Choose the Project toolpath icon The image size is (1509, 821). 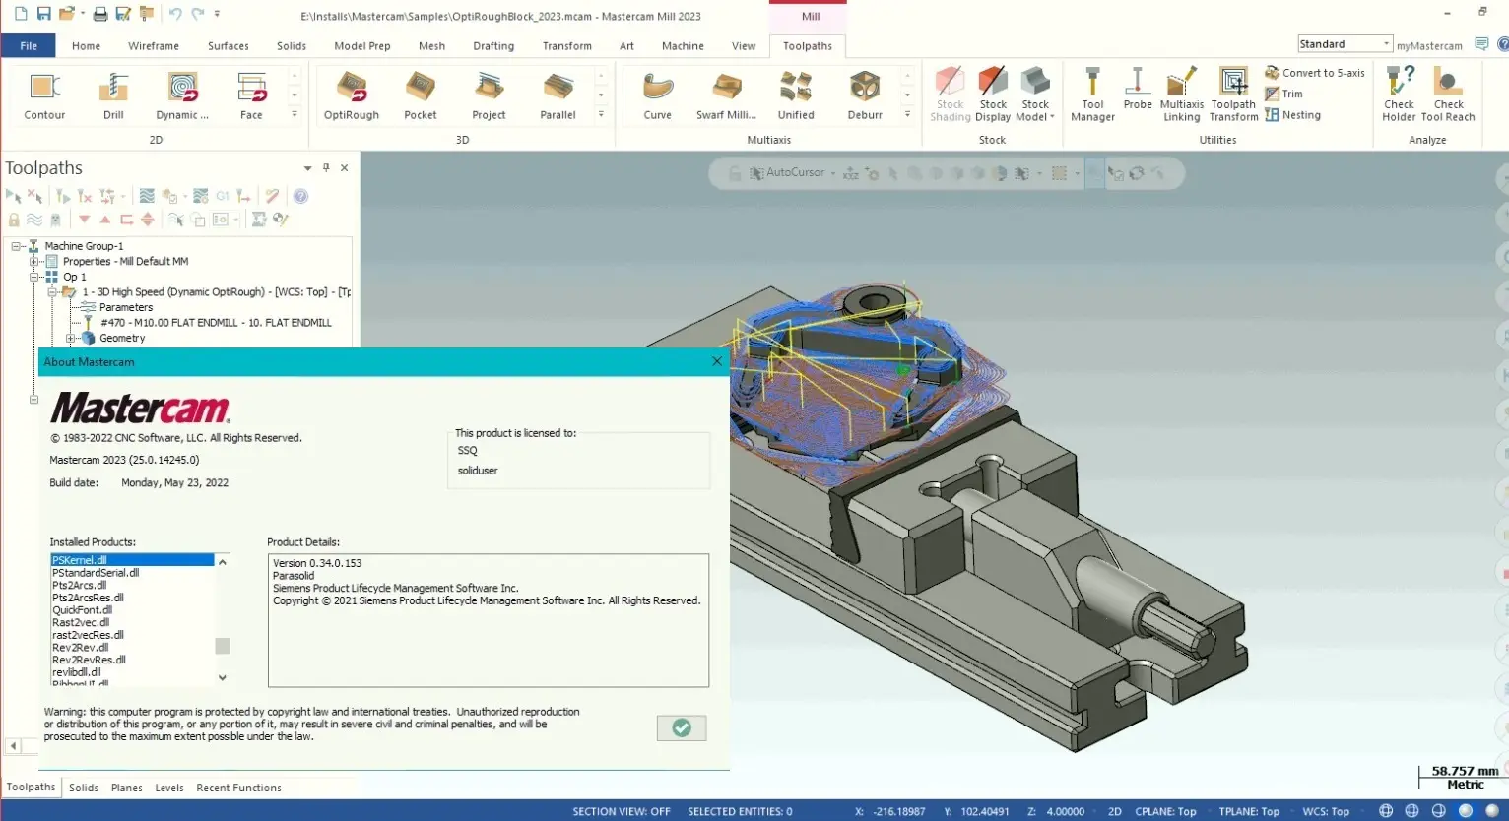(489, 95)
